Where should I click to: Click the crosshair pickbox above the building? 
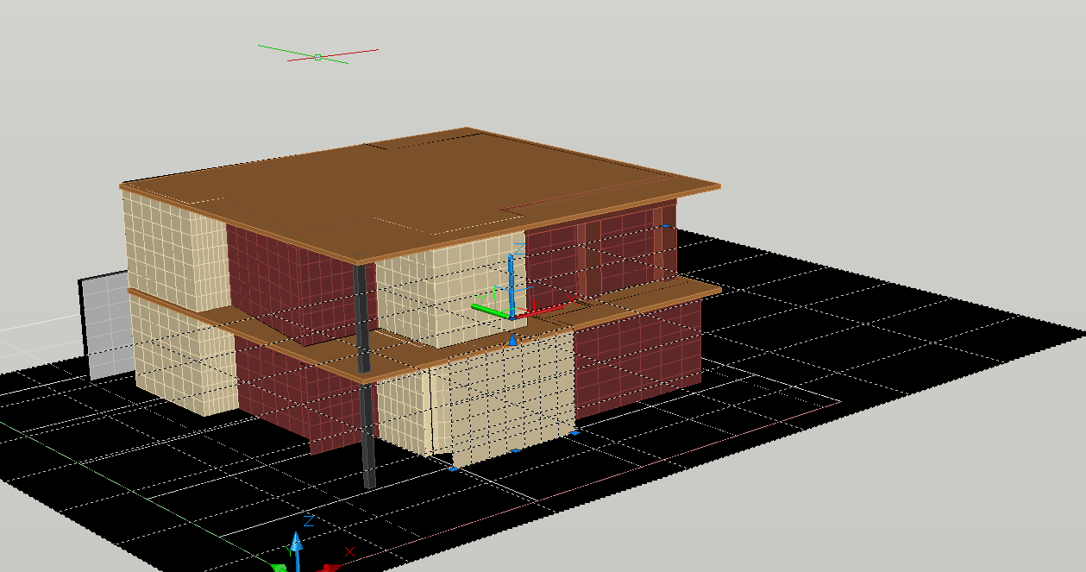[x=317, y=57]
